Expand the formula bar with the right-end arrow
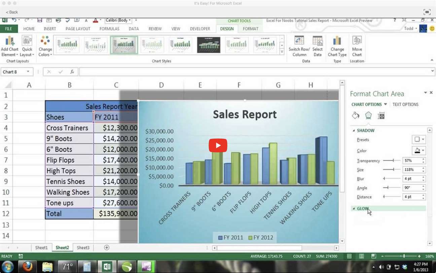Screen dimensions: 436x273 click(x=433, y=71)
